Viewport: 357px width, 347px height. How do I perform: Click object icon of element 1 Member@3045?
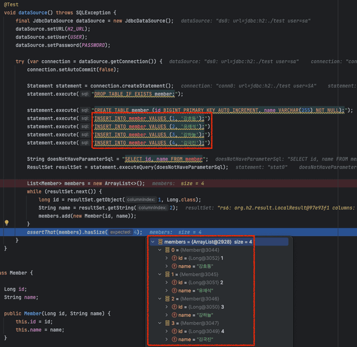pos(167,274)
